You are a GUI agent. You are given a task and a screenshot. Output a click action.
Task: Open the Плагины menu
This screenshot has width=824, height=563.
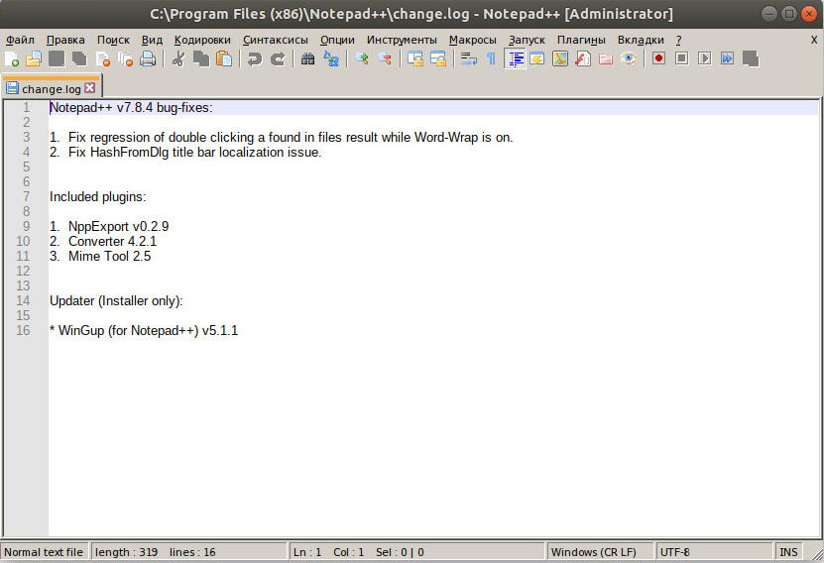tap(581, 40)
